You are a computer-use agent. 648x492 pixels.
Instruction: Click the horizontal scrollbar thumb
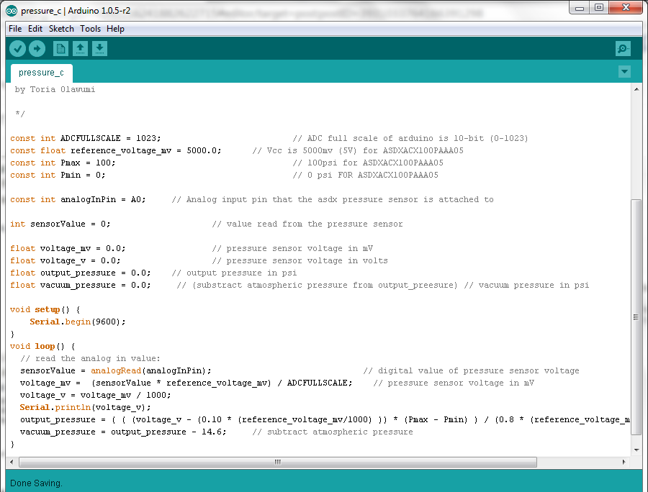277,461
